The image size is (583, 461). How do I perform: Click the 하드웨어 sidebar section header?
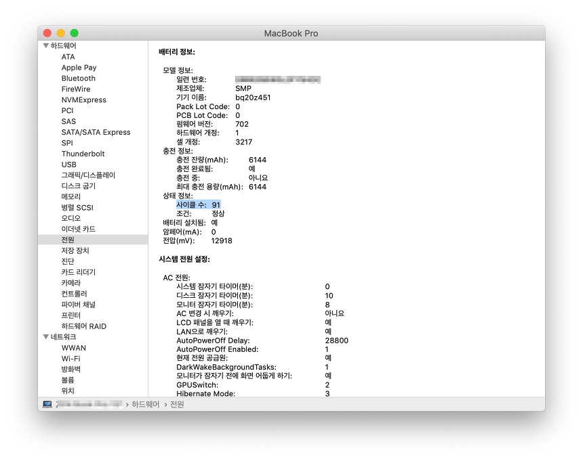[64, 45]
